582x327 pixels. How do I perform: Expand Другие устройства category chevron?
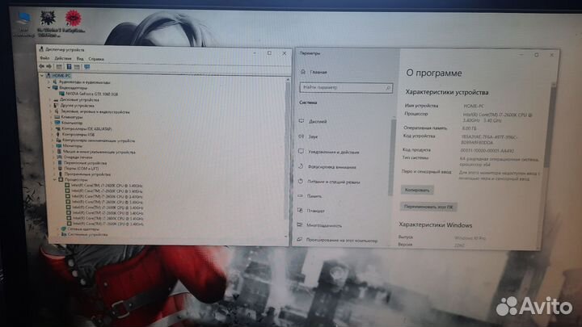point(51,106)
